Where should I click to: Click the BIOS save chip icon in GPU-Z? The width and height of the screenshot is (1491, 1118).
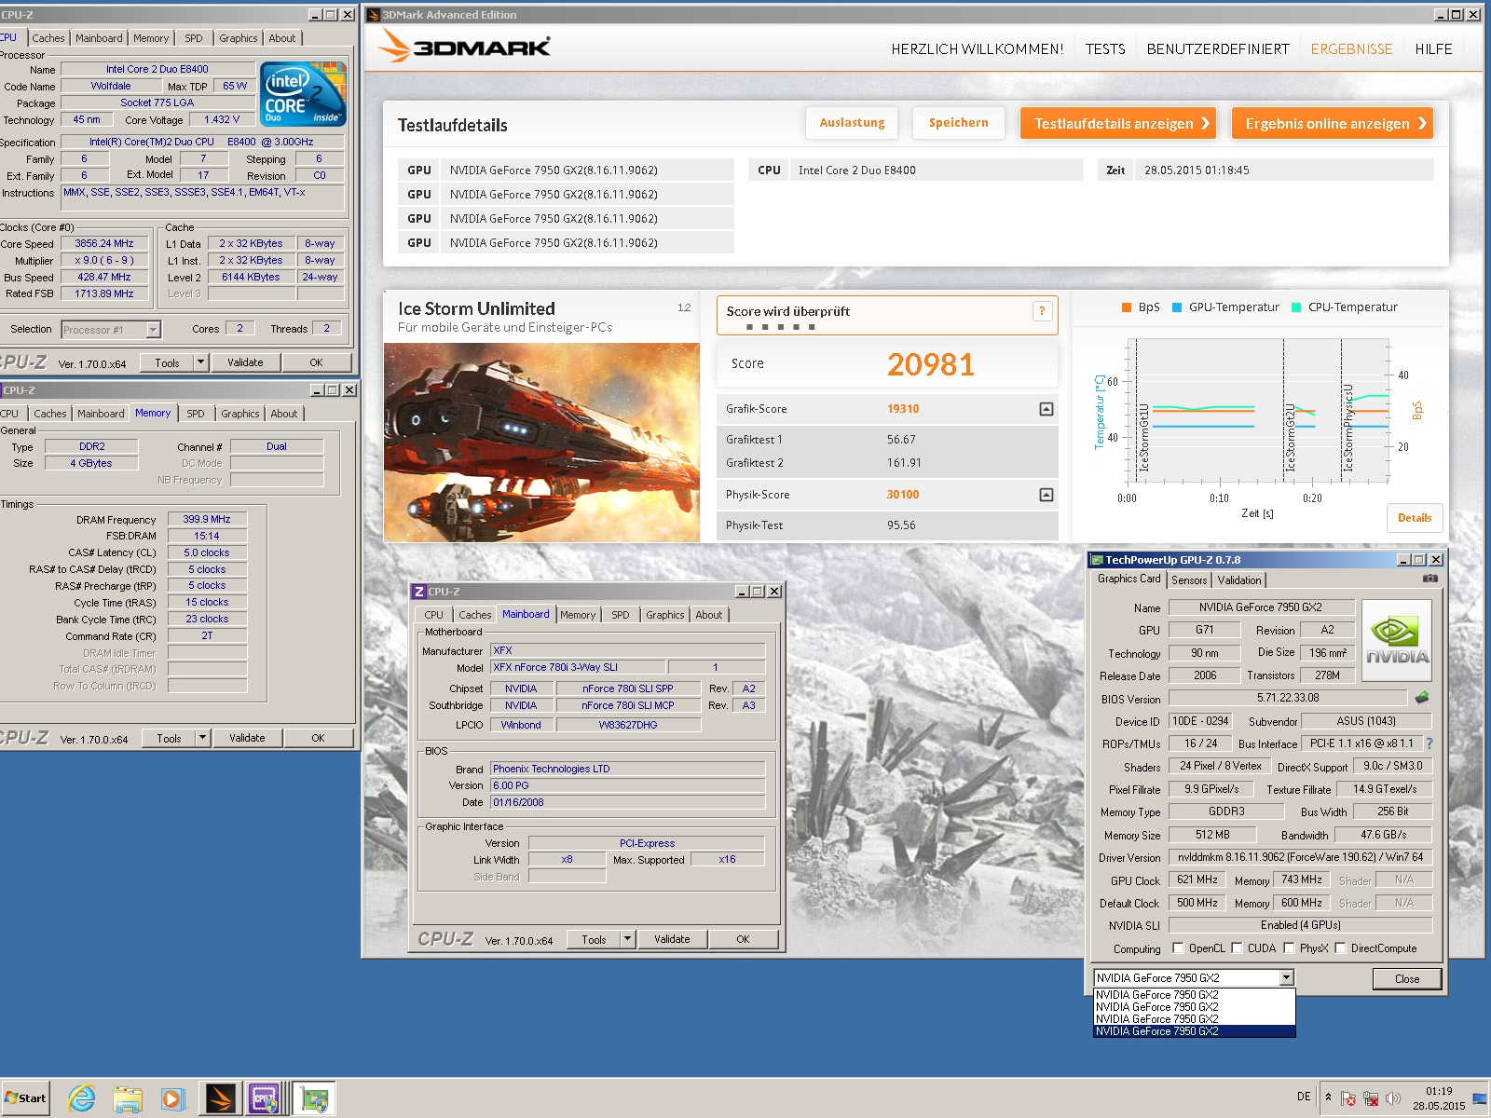tap(1422, 697)
